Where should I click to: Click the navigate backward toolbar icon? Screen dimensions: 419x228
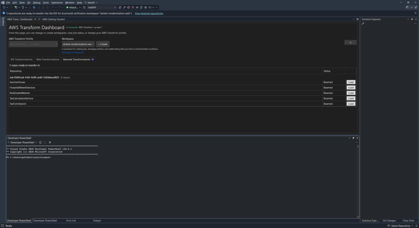click(4, 7)
